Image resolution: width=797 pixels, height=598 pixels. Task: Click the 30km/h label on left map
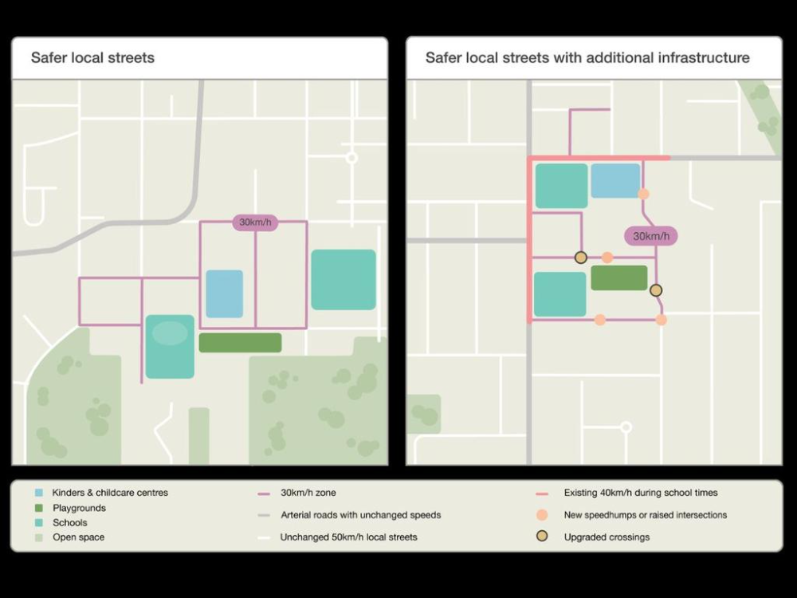click(x=255, y=222)
